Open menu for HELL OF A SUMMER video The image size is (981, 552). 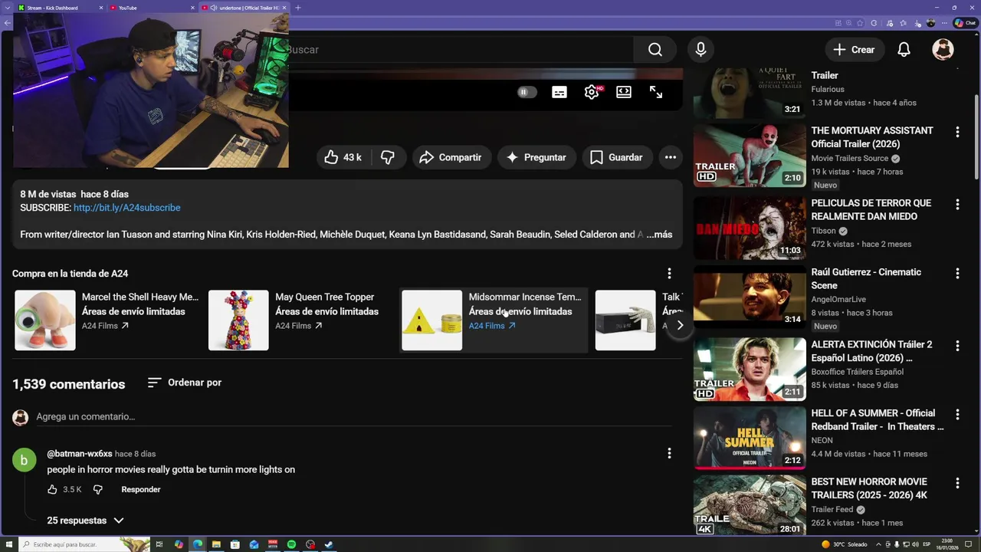[957, 415]
